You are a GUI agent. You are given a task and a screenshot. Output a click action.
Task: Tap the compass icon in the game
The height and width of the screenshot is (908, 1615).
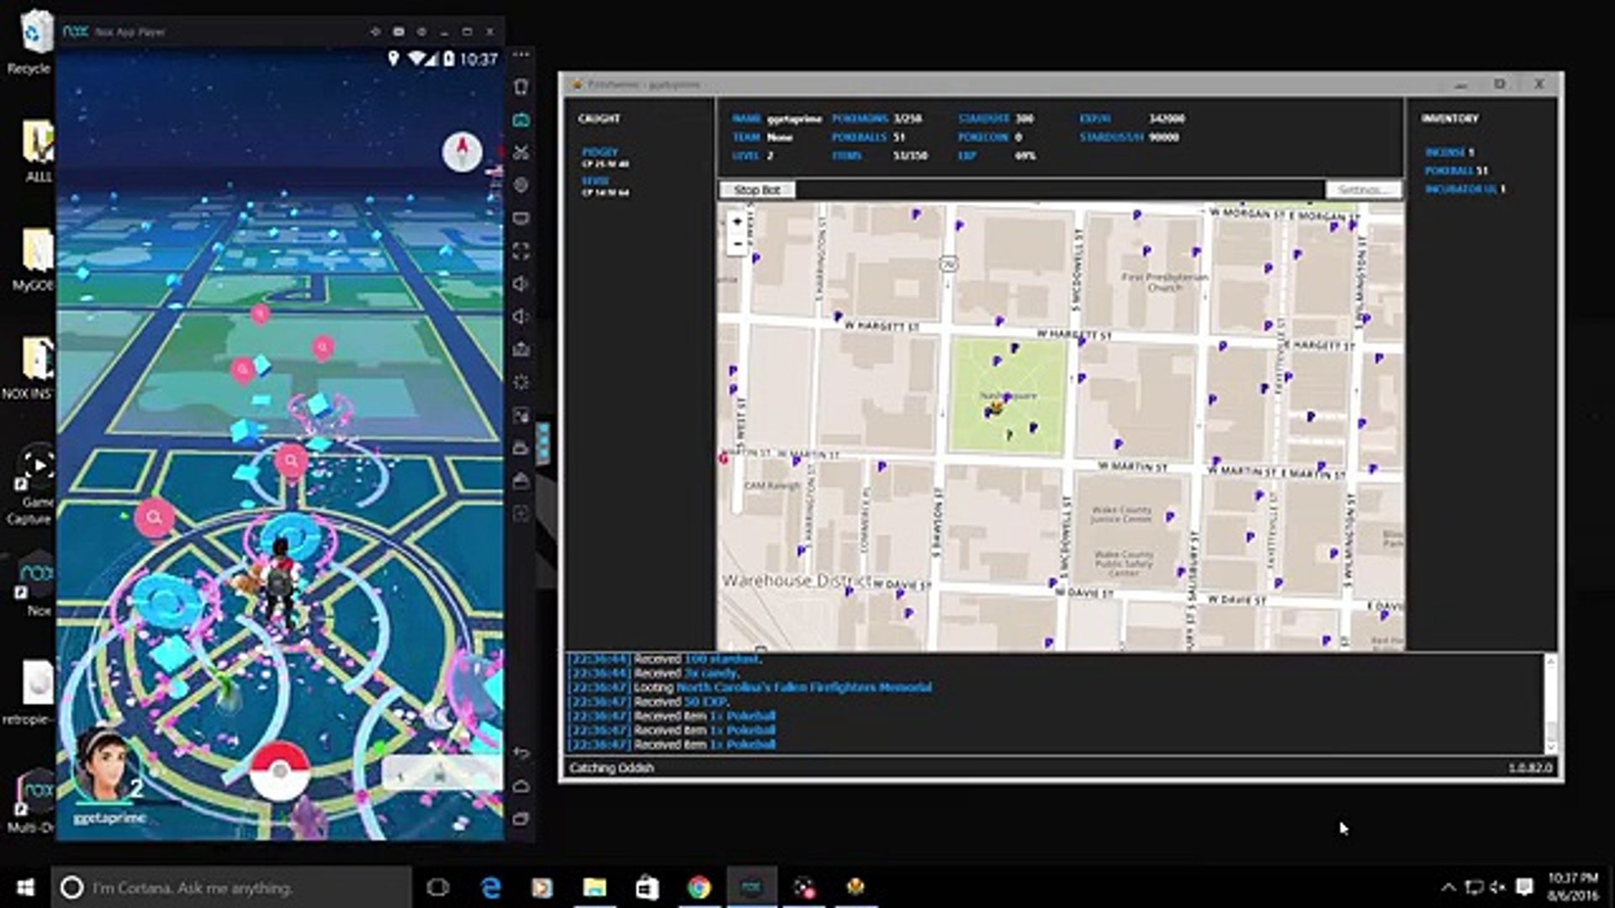point(462,151)
